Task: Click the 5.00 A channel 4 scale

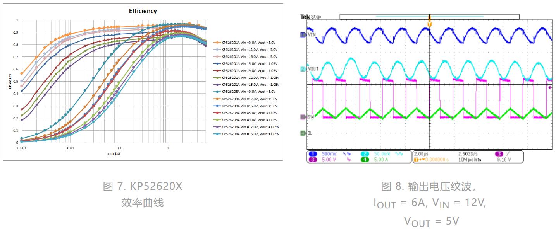Action: [382, 159]
